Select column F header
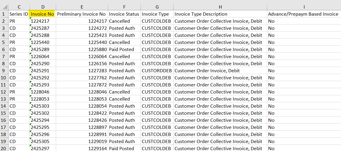The width and height of the screenshot is (341, 151). 124,7
